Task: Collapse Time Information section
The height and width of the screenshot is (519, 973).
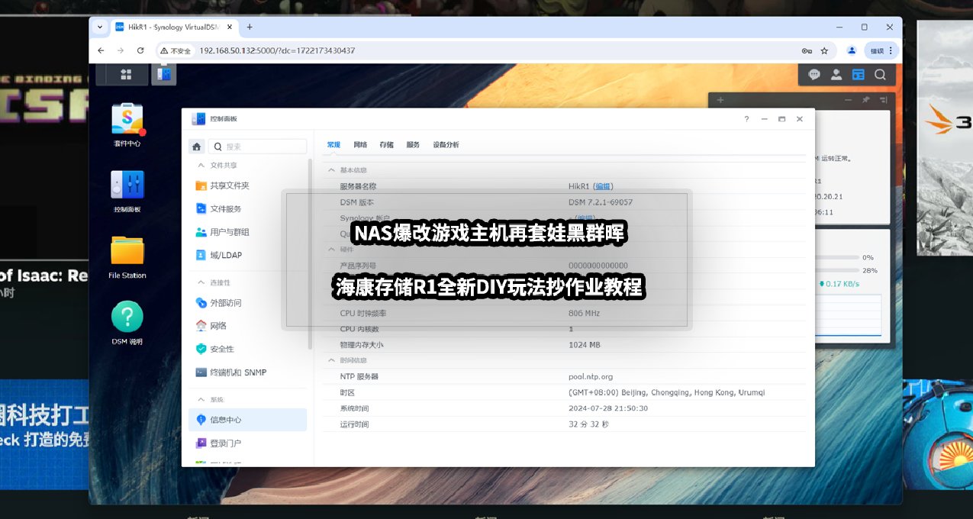Action: pos(331,360)
